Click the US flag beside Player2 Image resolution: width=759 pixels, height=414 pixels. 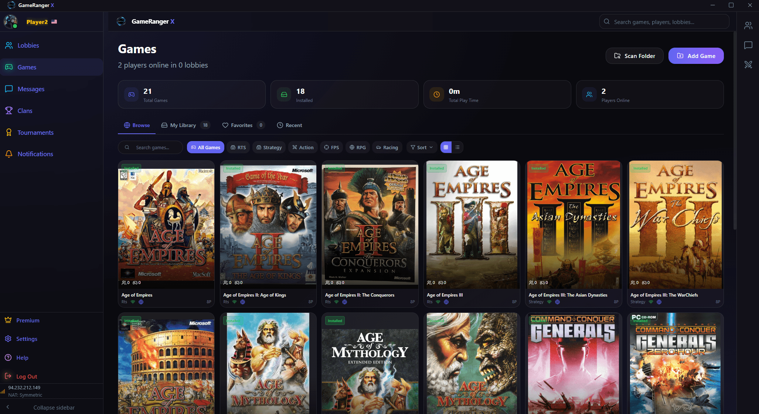(54, 22)
